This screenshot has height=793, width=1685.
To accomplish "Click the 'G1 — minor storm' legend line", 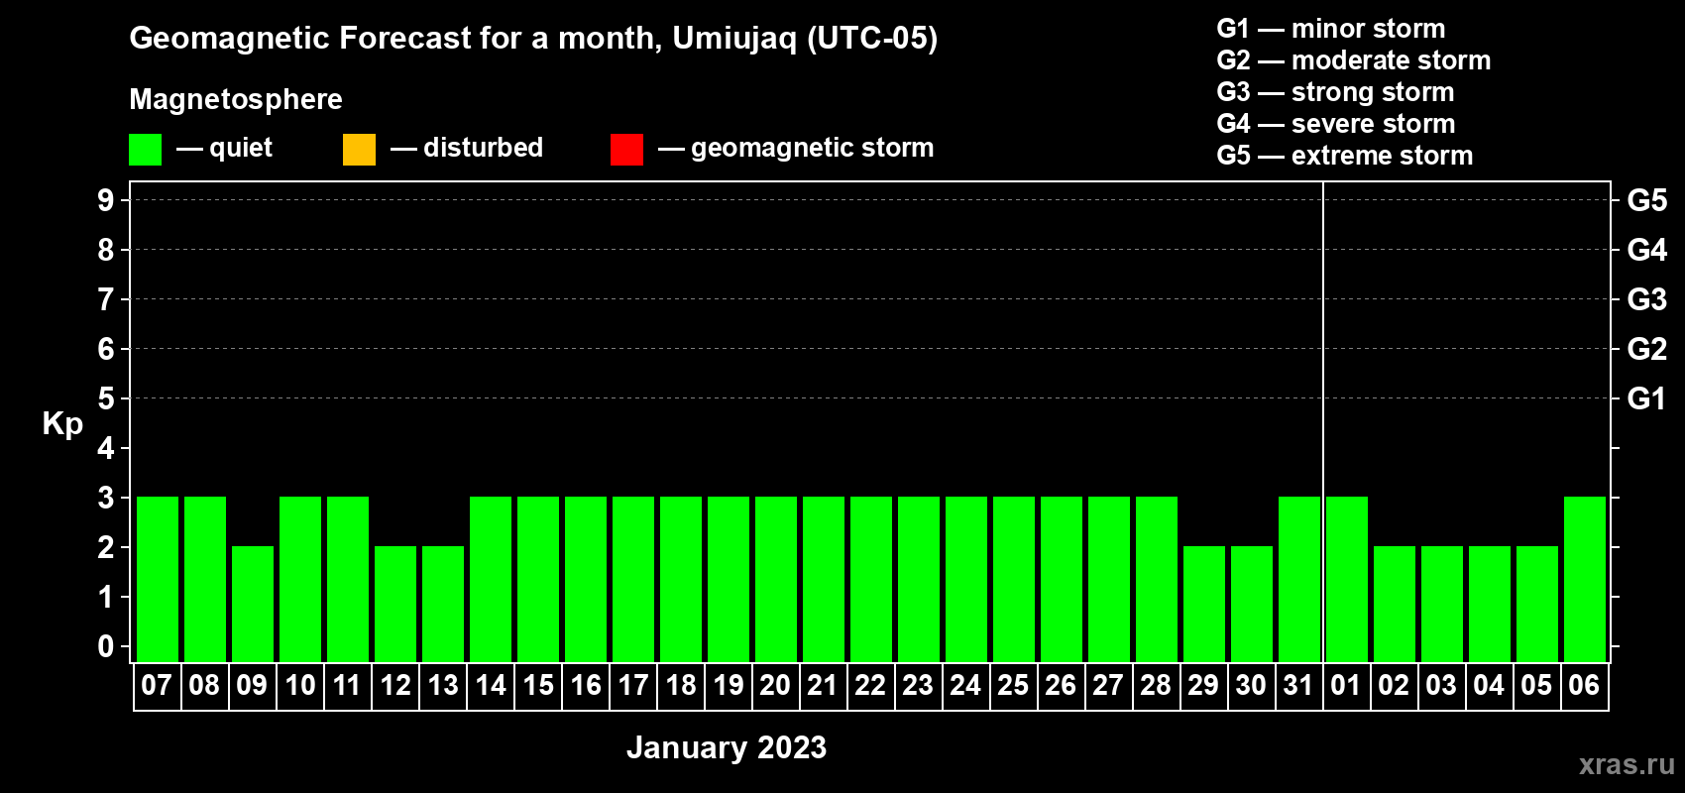I will (1331, 29).
